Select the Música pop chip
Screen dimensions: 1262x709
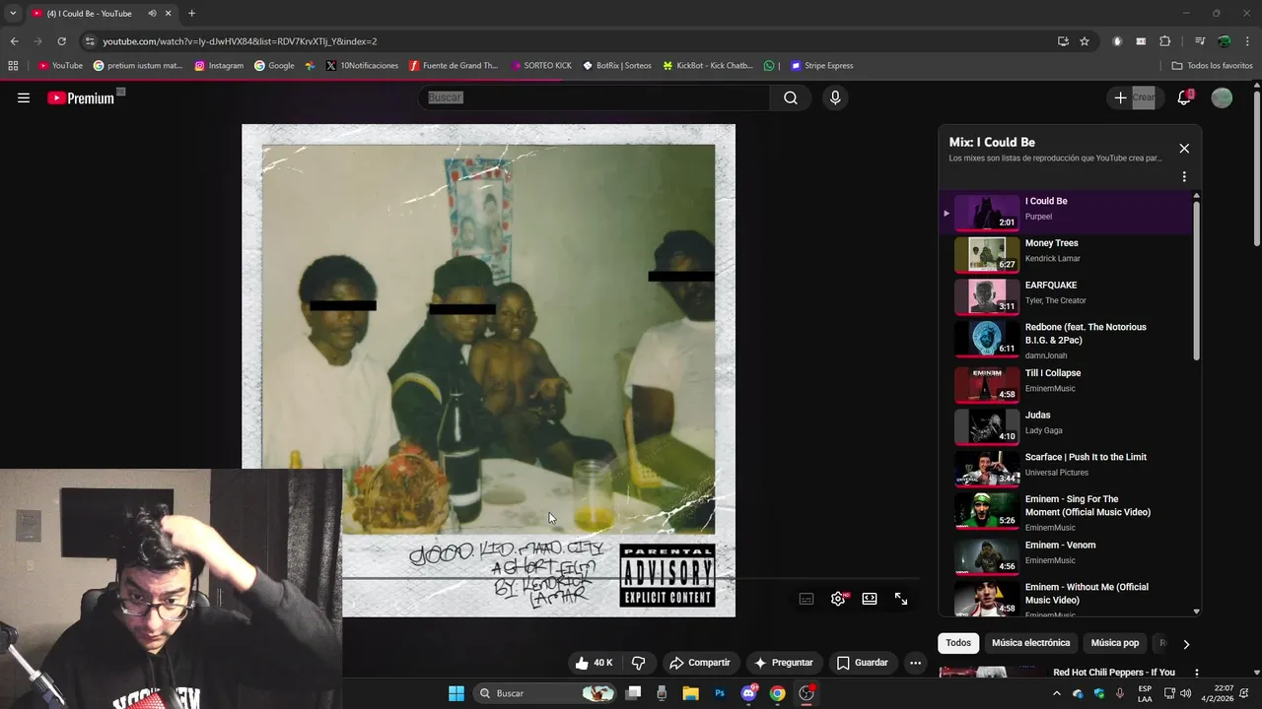click(x=1114, y=643)
